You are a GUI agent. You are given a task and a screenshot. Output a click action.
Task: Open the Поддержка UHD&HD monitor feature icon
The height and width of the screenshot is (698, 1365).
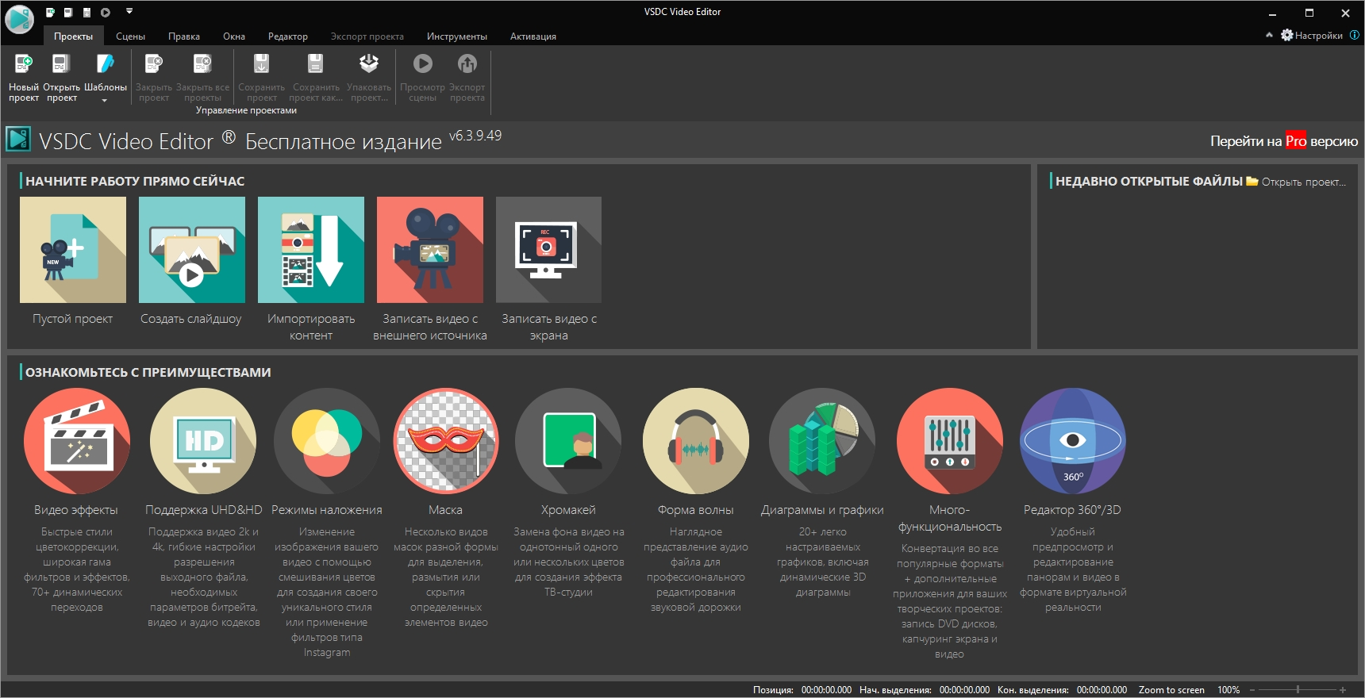tap(203, 441)
